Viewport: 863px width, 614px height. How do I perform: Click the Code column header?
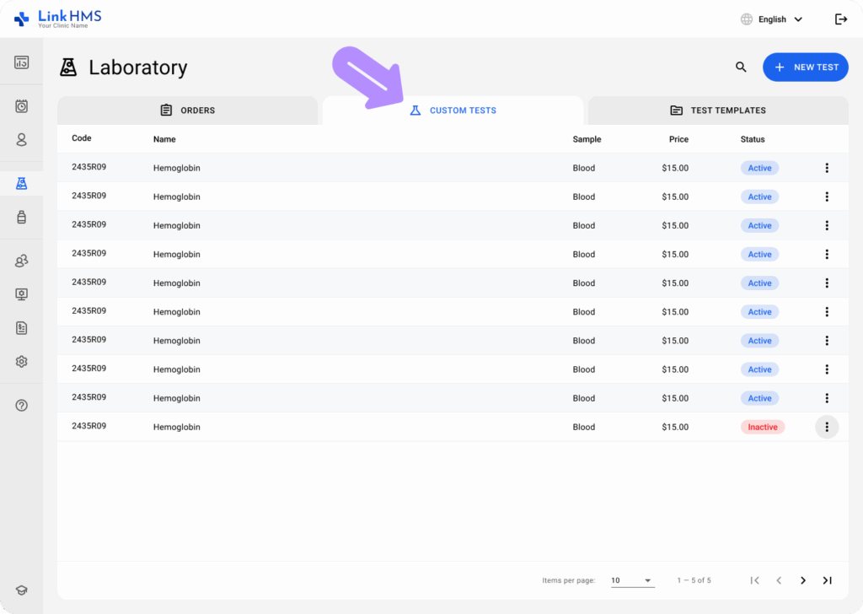pyautogui.click(x=82, y=138)
